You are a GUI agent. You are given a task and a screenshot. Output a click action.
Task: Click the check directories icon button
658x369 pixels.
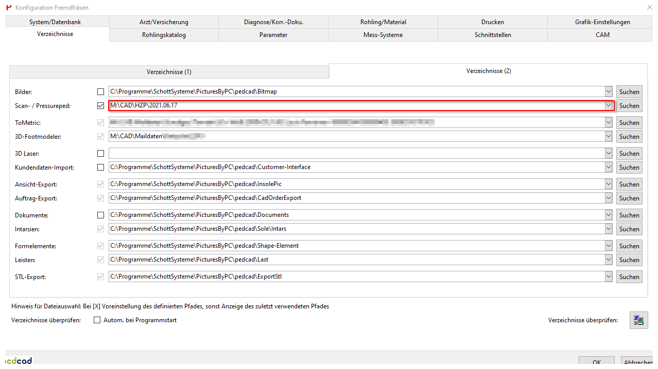point(638,320)
